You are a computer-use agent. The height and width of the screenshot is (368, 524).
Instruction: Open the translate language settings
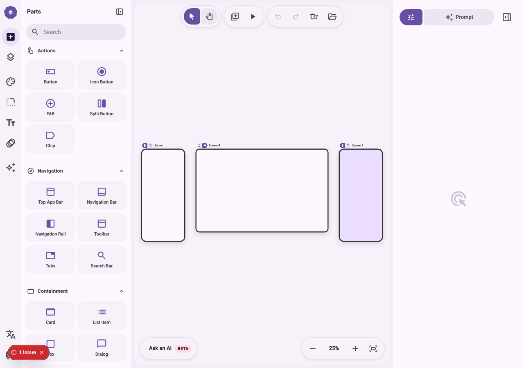coord(11,334)
